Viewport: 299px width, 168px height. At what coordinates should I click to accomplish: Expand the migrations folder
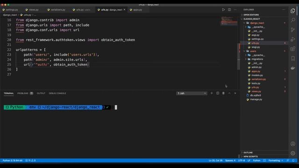click(257, 59)
